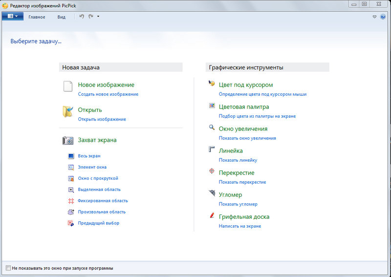The height and width of the screenshot is (277, 391).
Task: Click 'Открыть' heading link
Action: pos(90,110)
